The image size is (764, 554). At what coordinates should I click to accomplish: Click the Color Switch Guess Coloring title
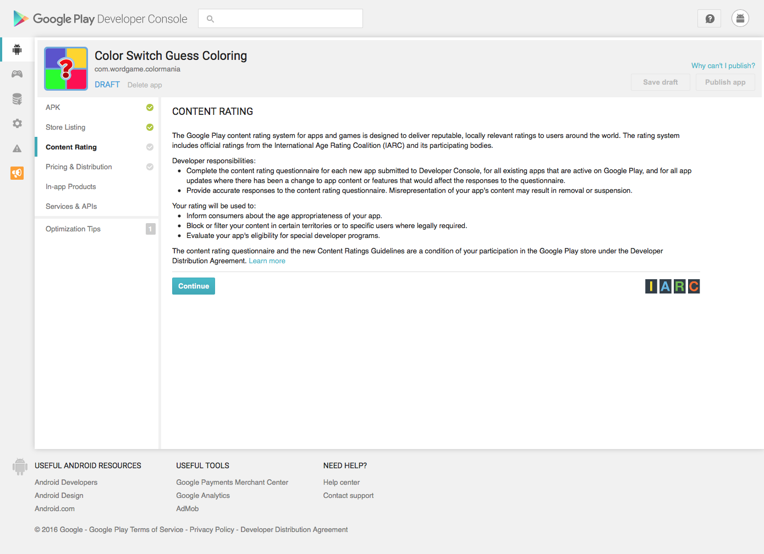[171, 56]
